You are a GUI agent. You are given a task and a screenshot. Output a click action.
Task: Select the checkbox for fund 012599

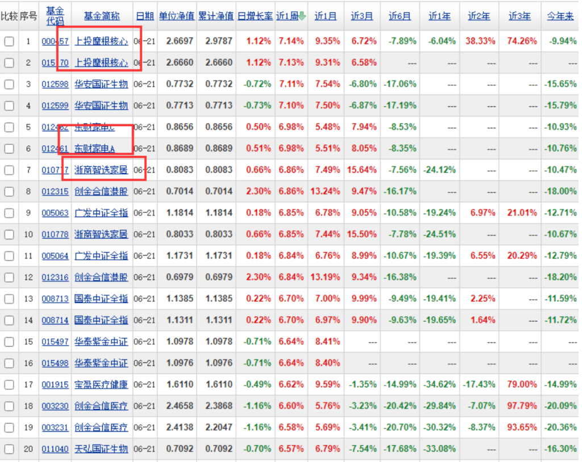tap(9, 106)
